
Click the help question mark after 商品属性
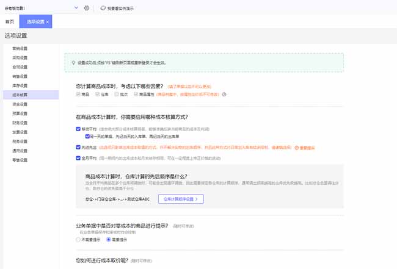224,95
